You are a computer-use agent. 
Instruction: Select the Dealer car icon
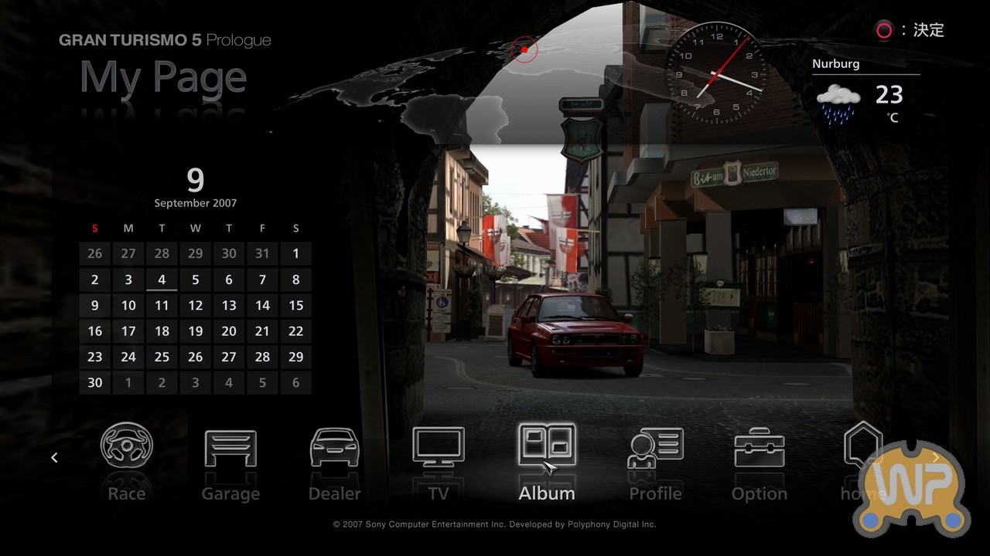(x=334, y=449)
